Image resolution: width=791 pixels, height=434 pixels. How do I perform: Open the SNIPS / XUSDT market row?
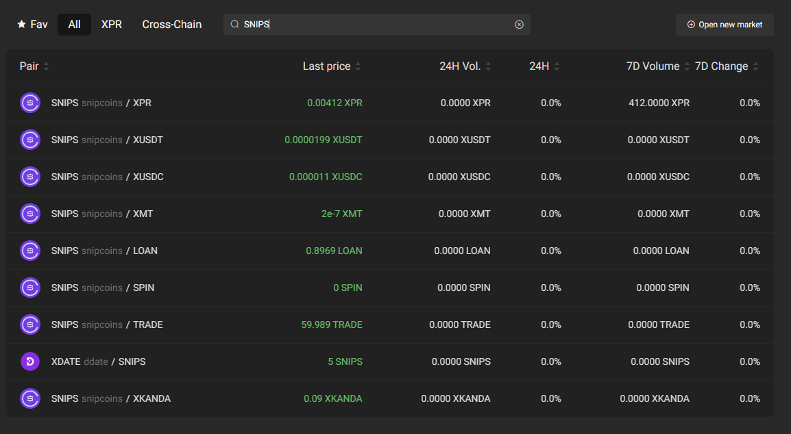[390, 140]
